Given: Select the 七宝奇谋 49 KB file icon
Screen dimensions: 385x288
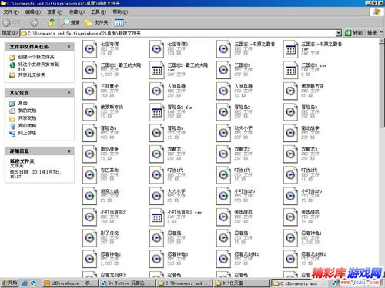Looking at the screenshot, I should (89, 48).
